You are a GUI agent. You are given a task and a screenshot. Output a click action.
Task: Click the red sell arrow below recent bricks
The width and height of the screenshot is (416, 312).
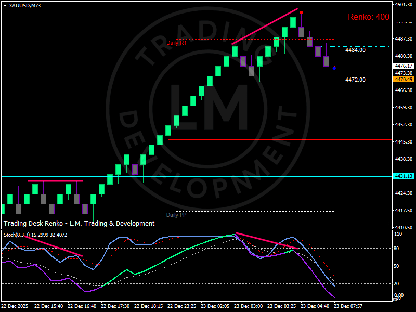tap(335, 66)
